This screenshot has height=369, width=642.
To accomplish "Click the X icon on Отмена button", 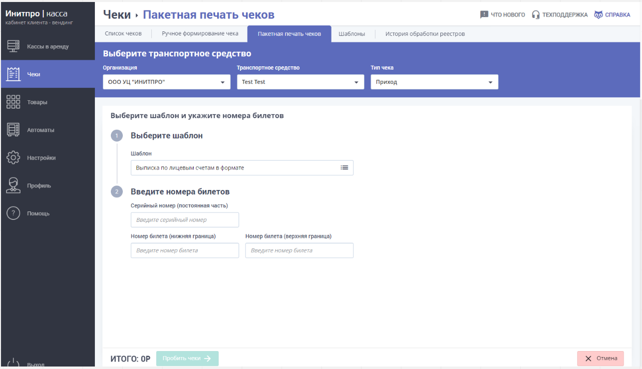I will tap(589, 359).
